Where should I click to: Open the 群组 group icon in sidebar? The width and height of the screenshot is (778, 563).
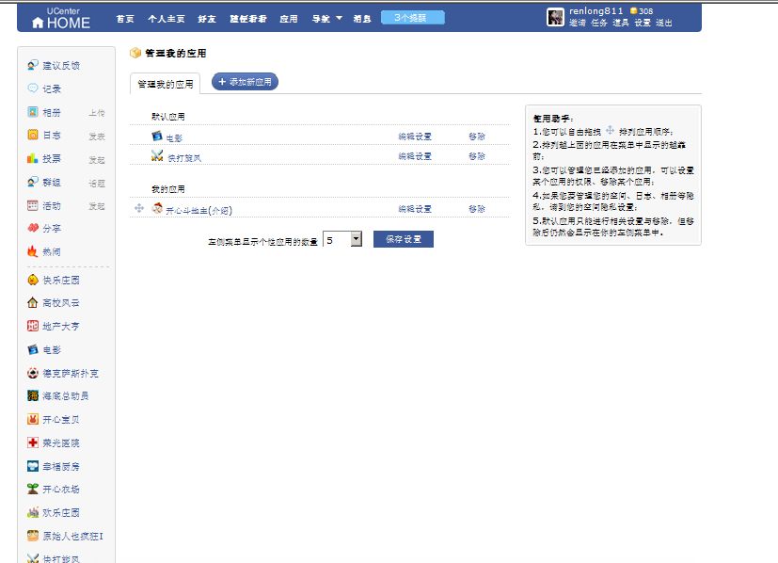coord(33,182)
